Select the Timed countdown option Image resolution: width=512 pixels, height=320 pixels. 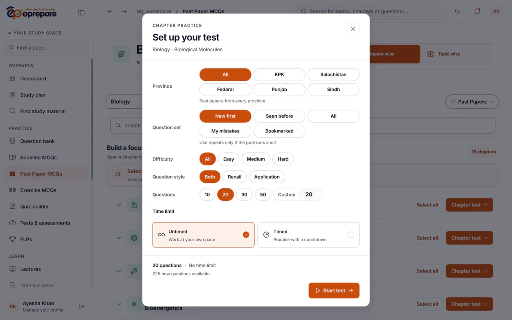308,235
